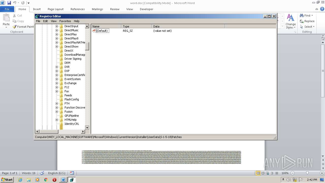This screenshot has height=183, width=325.
Task: Open the Review tab
Action: pos(115,9)
